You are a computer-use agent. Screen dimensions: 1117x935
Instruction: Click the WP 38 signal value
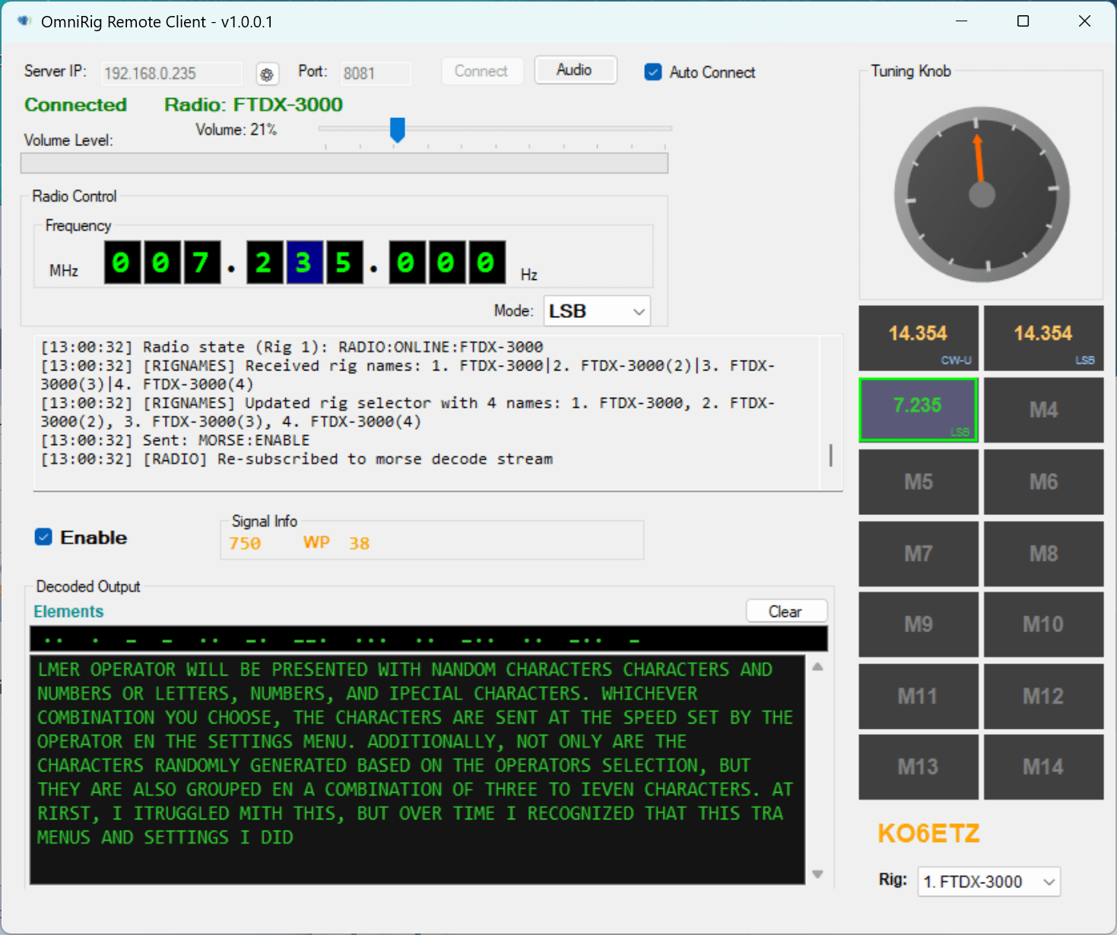(336, 543)
